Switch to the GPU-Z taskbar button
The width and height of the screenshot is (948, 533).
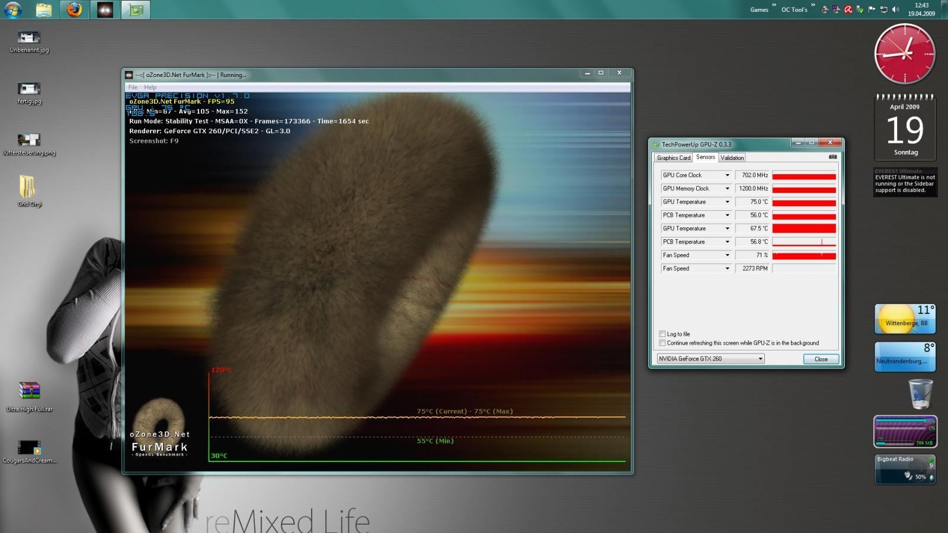click(136, 9)
